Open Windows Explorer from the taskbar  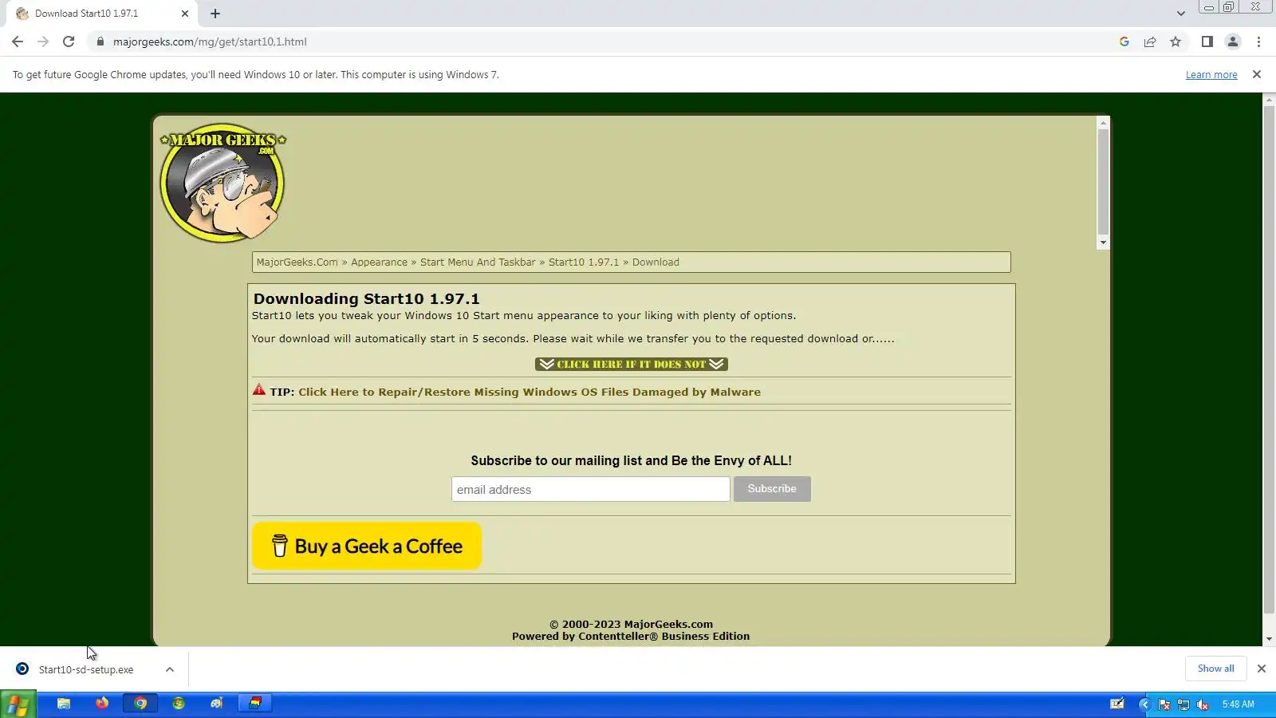[64, 704]
